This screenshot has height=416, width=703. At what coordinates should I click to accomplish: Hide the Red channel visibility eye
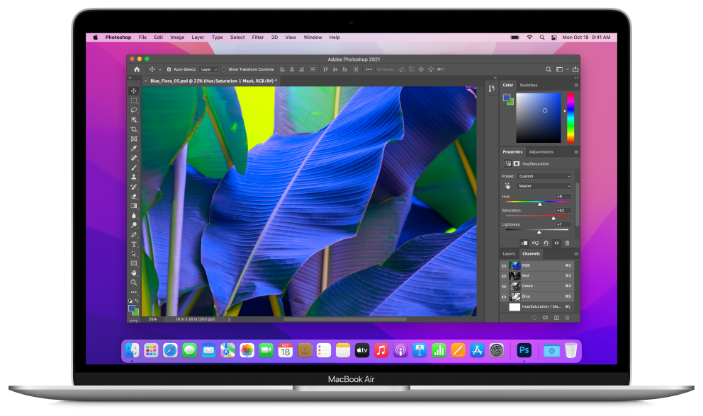tap(503, 276)
